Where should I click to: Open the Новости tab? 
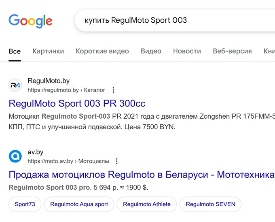pyautogui.click(x=187, y=51)
